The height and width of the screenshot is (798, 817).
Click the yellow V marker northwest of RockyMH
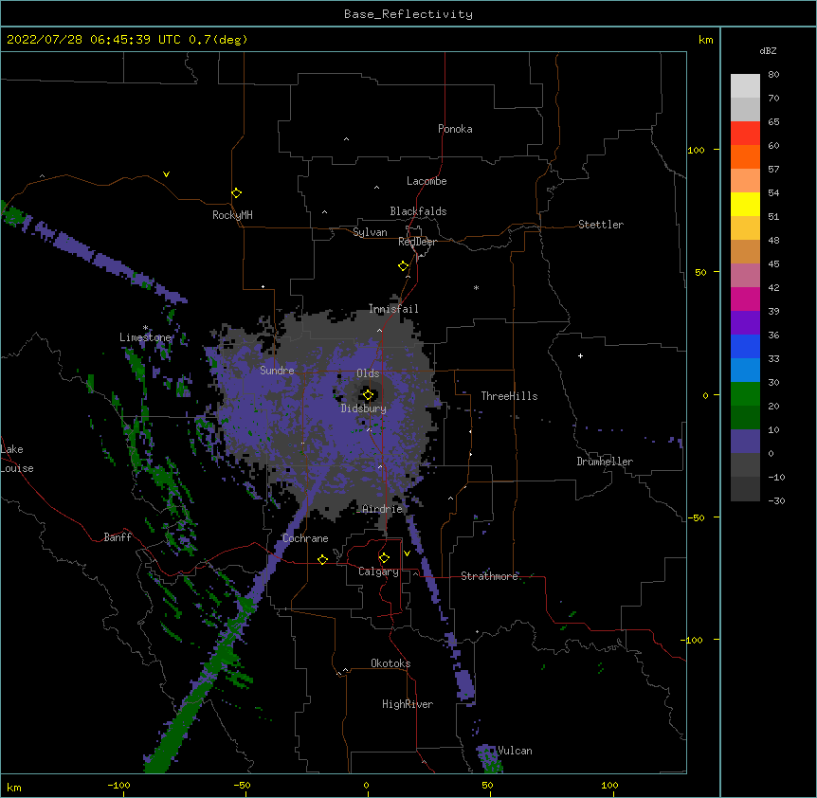pos(166,174)
